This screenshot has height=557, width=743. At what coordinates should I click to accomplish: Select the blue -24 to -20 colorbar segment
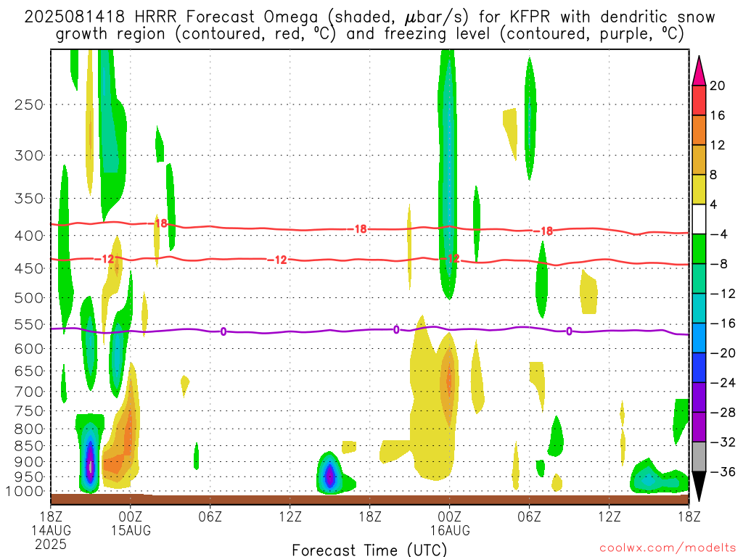(x=699, y=368)
